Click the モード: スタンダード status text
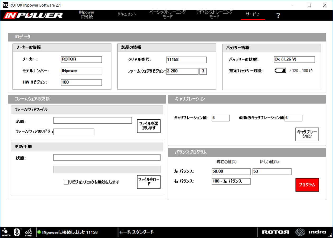333x238 pixels. click(137, 232)
